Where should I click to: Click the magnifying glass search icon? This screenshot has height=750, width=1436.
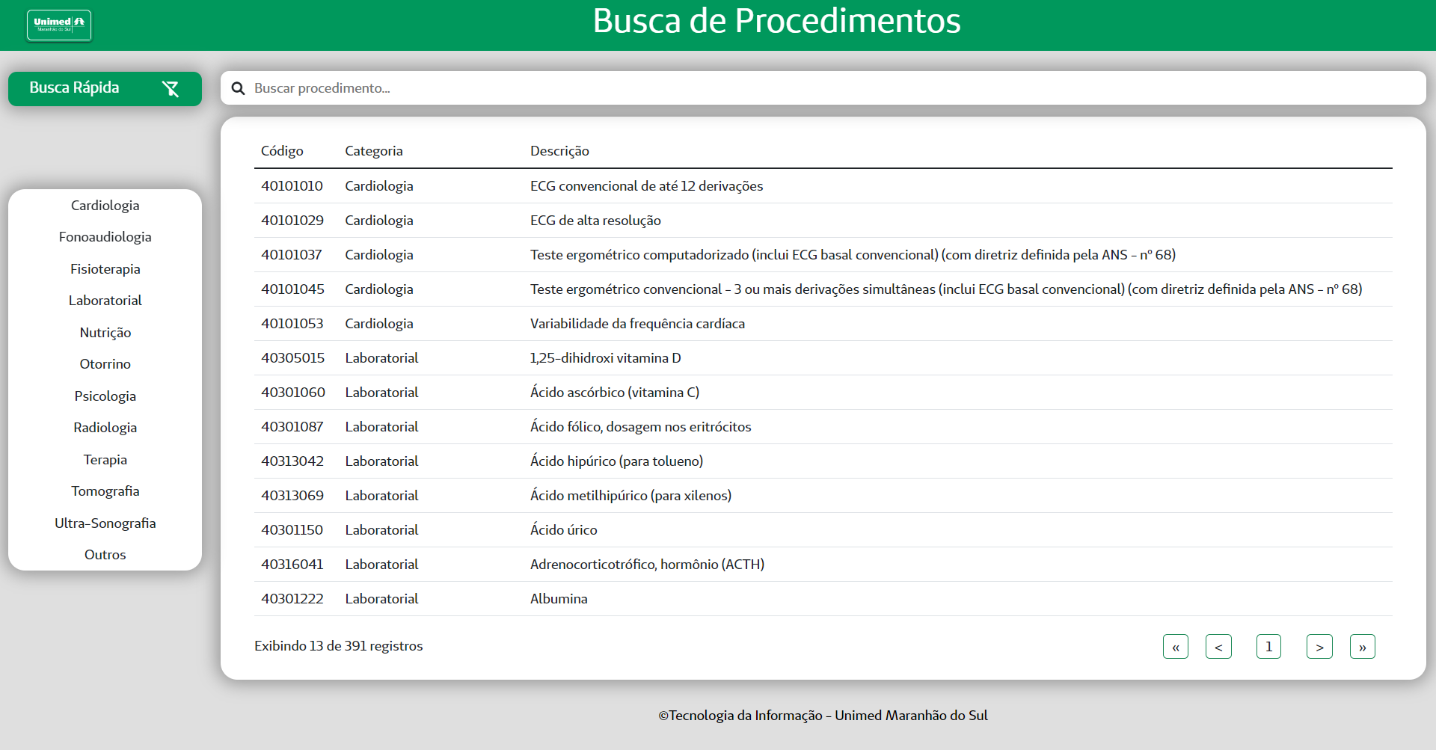(x=238, y=88)
